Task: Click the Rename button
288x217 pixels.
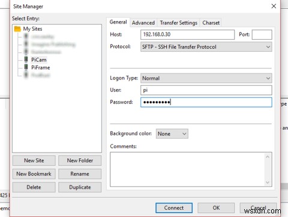Action: coord(80,174)
